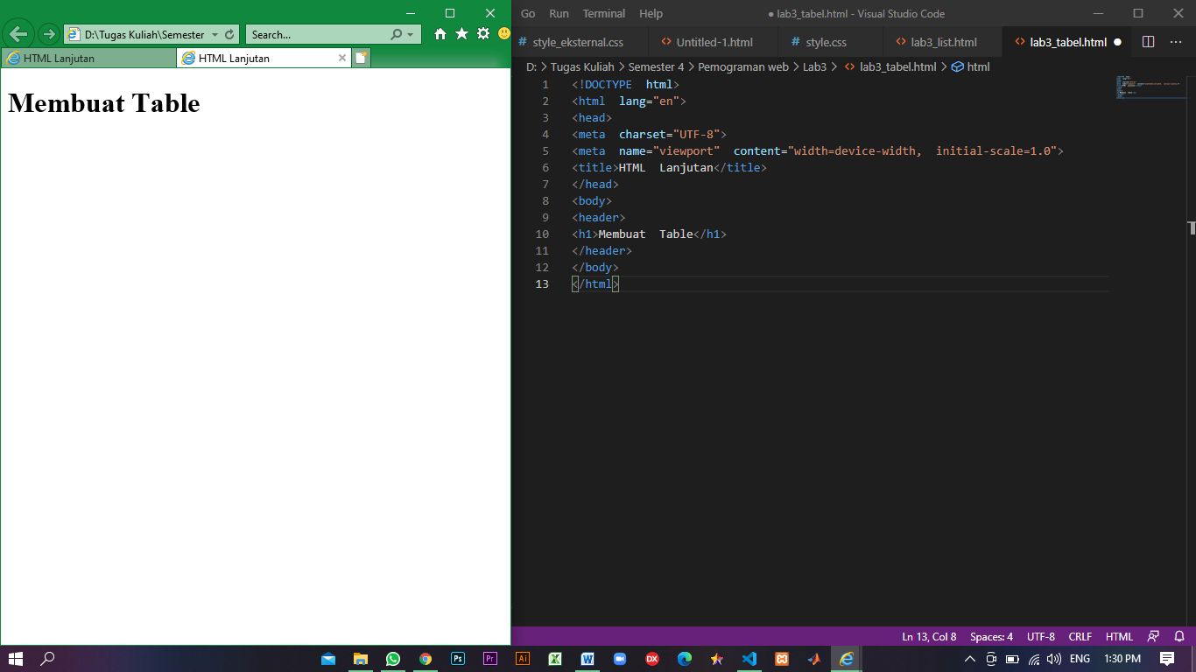Select the UTF-8 encoding button

(1040, 636)
